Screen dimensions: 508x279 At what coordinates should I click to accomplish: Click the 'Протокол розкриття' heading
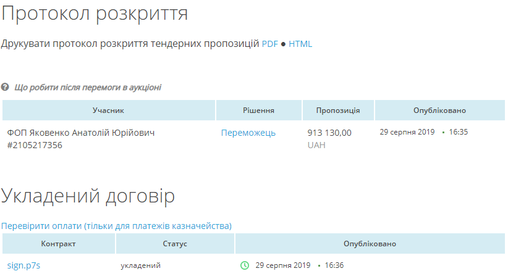click(x=95, y=14)
